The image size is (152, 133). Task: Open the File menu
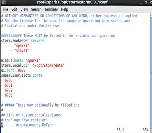tap(6, 9)
